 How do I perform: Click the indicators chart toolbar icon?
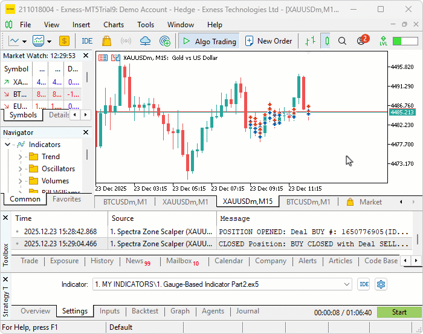[38, 41]
